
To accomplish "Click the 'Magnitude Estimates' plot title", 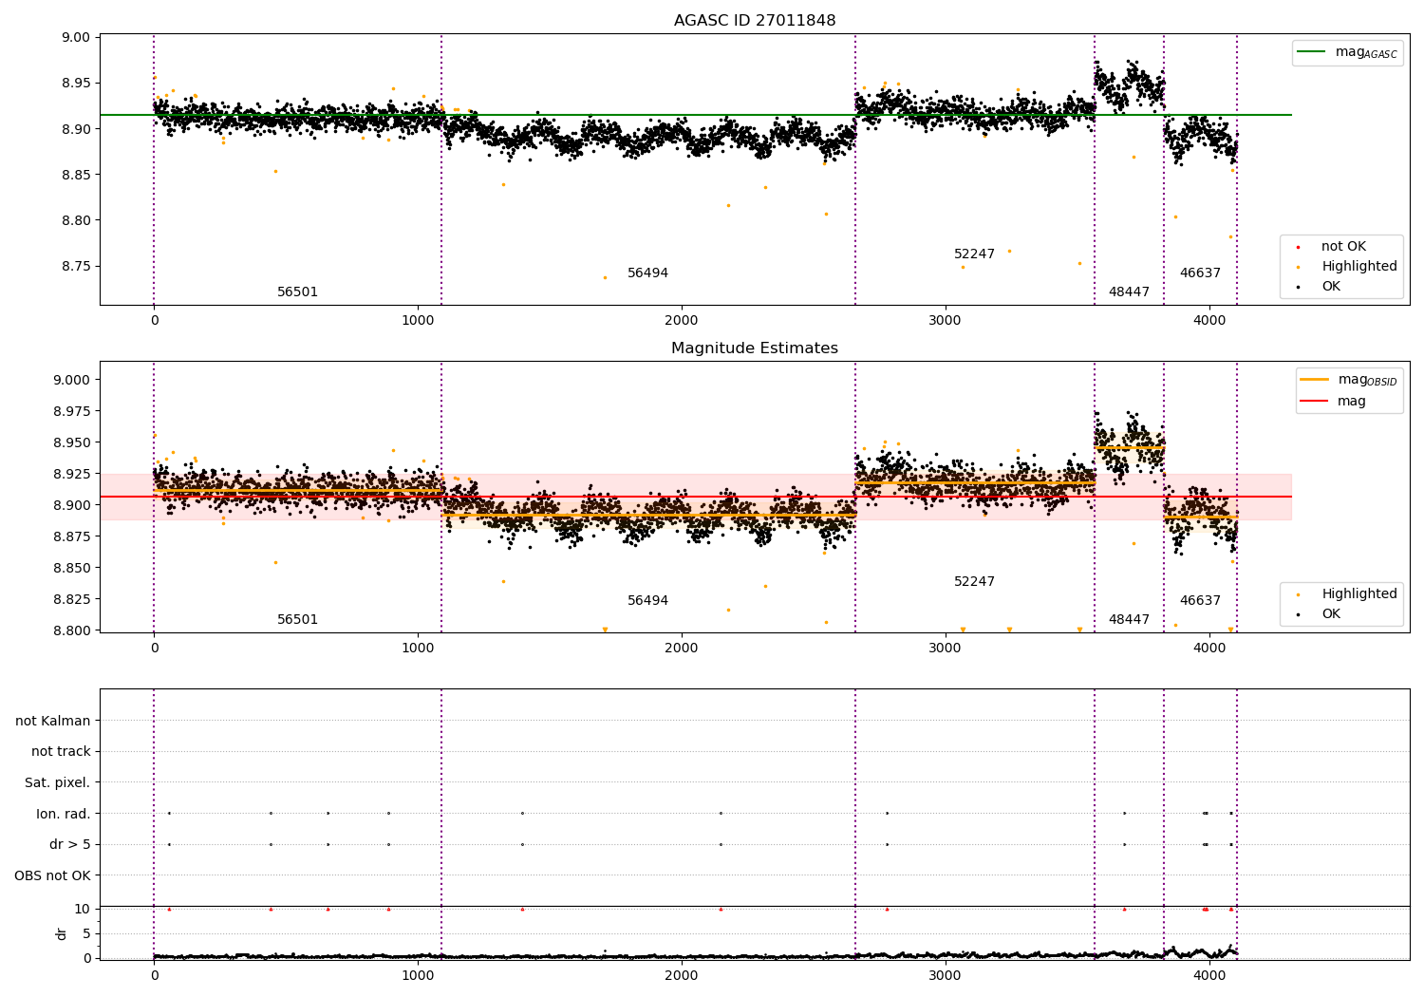I will point(755,348).
